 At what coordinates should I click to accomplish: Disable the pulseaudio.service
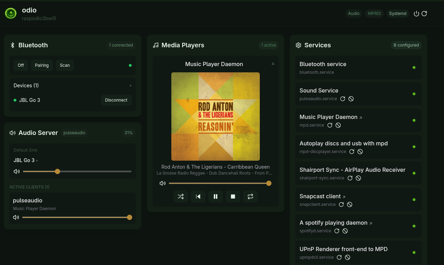coord(351,99)
